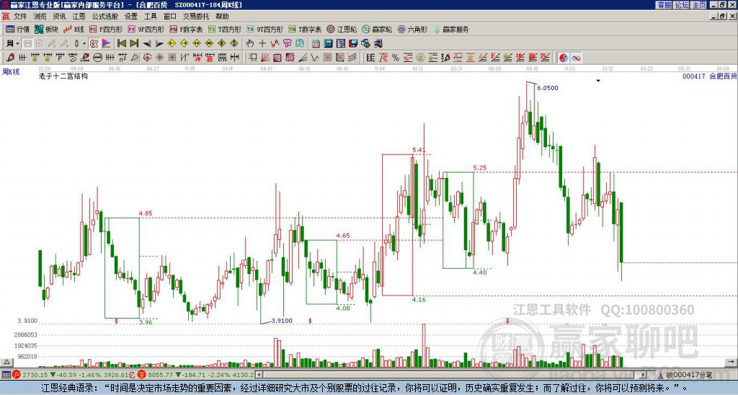Click the yellow diamond right-arrow icon
Image resolution: width=738 pixels, height=395 pixels.
(184, 44)
